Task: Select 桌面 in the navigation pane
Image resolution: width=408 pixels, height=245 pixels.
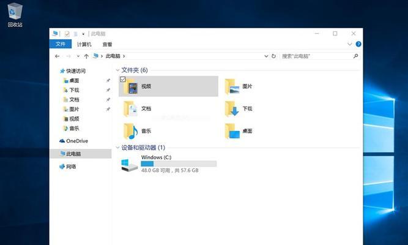Action: [74, 80]
